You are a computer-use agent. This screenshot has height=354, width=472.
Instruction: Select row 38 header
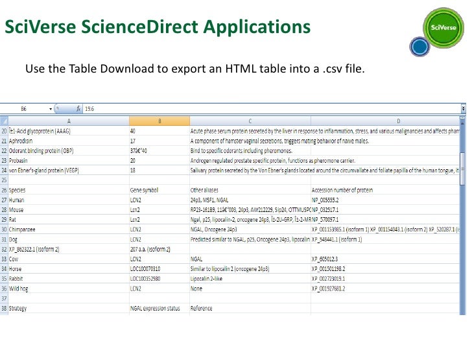pos(4,308)
